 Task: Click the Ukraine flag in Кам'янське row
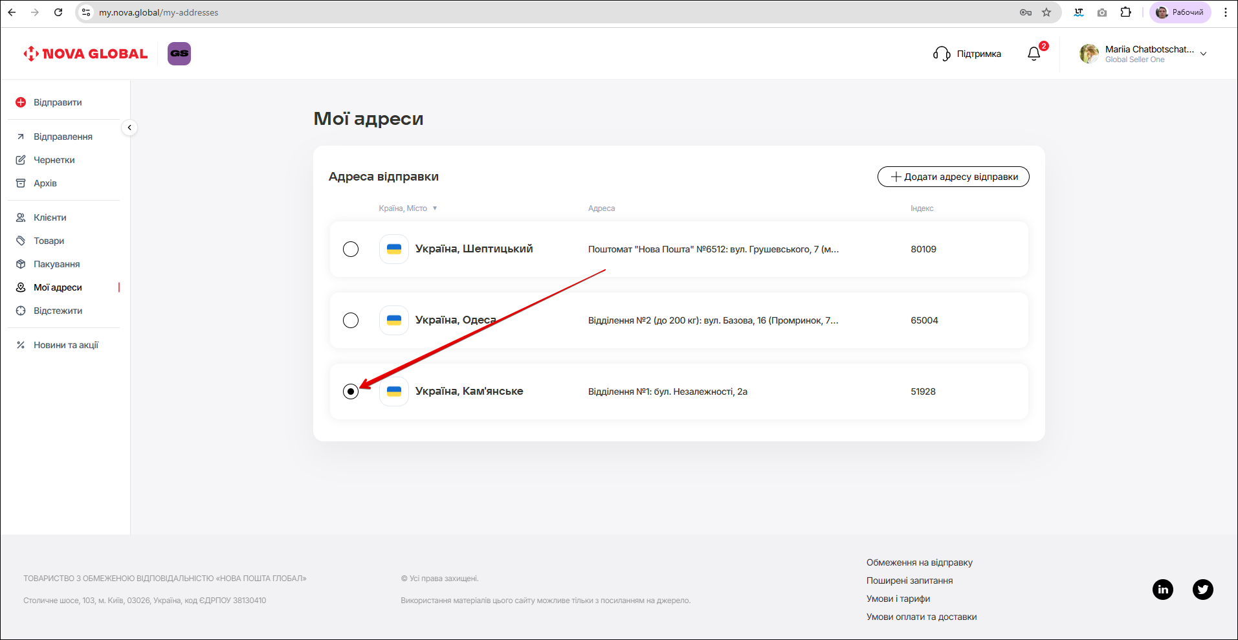pos(394,392)
